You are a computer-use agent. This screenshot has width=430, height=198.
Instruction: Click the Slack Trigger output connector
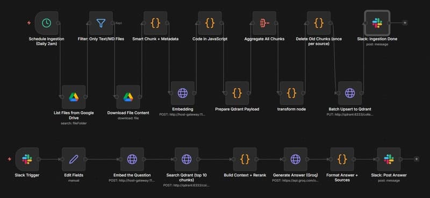(39, 159)
